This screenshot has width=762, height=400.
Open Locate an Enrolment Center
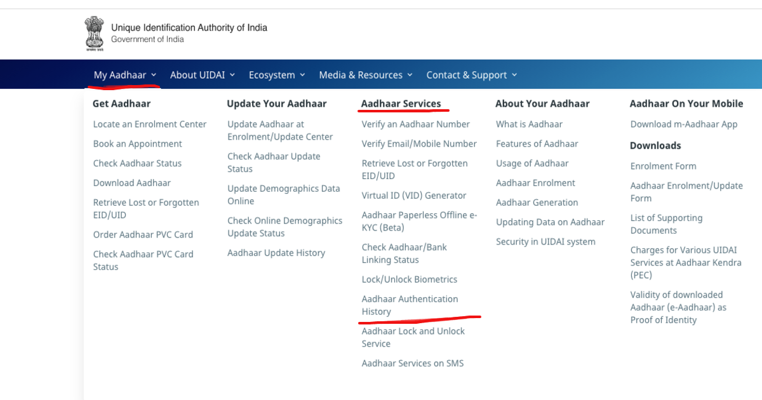point(150,124)
